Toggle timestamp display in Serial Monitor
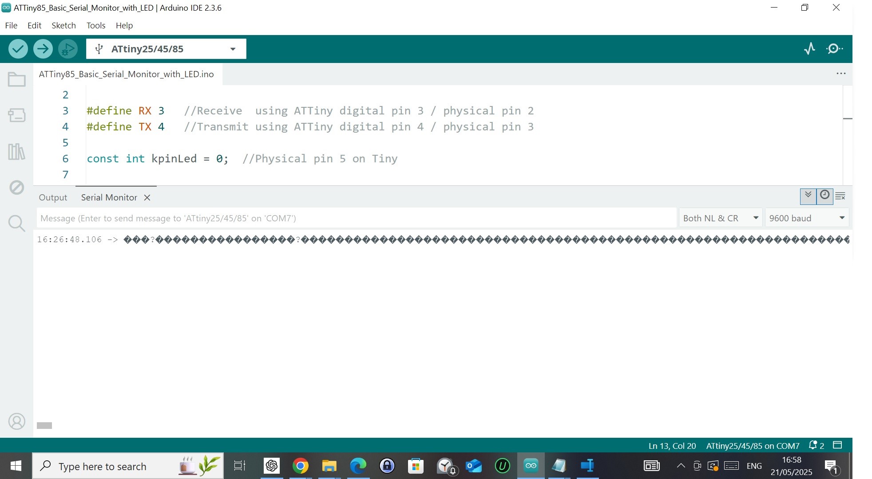Viewport: 872px width, 479px height. (824, 196)
